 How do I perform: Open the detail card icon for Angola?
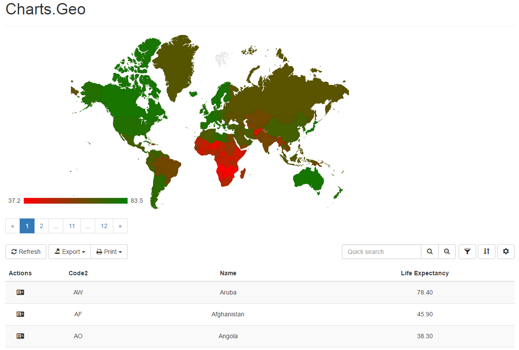point(20,336)
